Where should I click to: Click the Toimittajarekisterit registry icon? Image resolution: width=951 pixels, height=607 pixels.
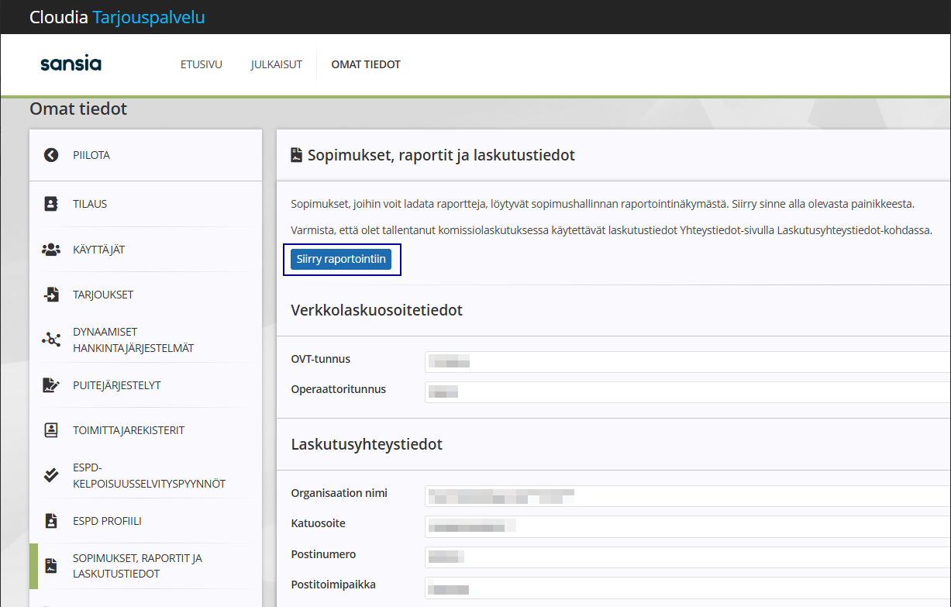coord(51,430)
